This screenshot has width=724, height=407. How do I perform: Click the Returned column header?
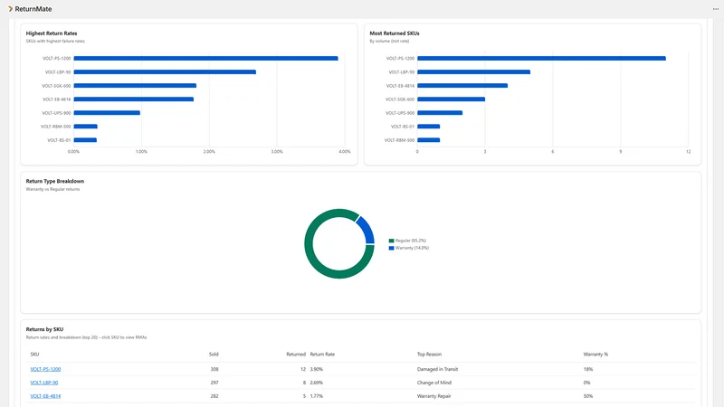point(296,355)
